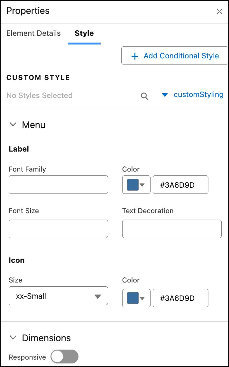Open the customStyling link

(x=198, y=95)
